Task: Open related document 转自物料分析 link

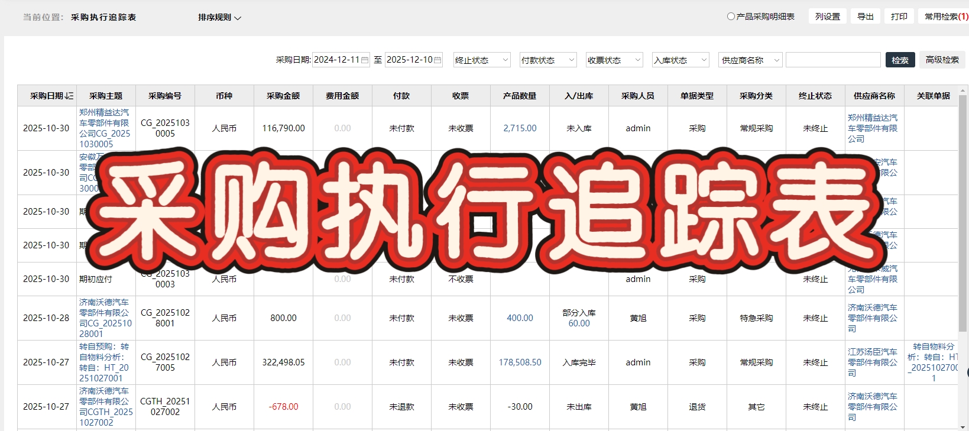Action: (934, 362)
